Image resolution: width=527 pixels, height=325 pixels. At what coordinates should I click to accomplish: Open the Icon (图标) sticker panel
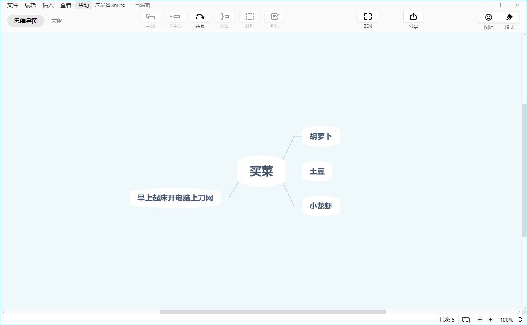[x=489, y=17]
